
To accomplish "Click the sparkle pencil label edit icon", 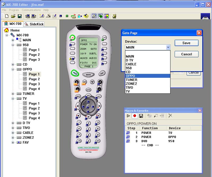I will pos(42,16).
